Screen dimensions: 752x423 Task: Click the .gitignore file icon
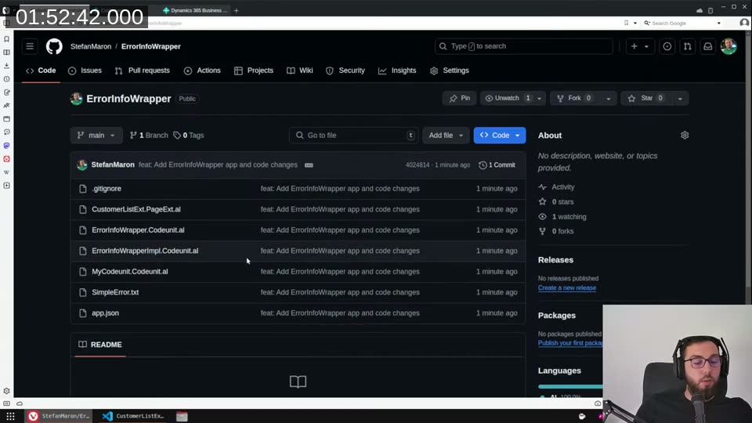pyautogui.click(x=83, y=189)
